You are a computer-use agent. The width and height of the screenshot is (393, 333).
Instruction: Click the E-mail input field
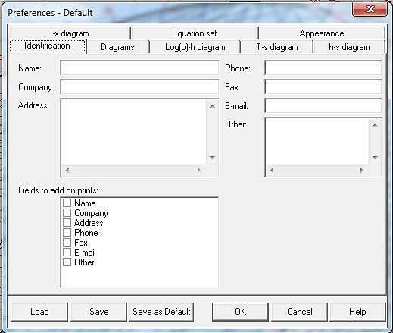[323, 105]
